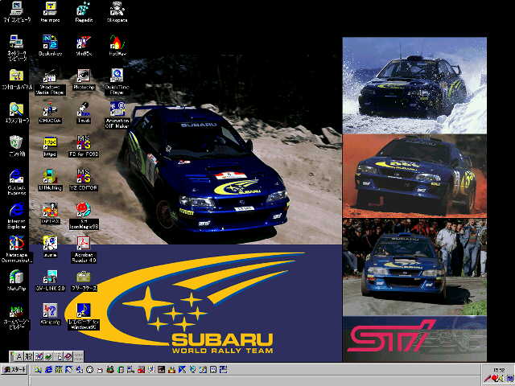515x386 pixels.
Task: Open the Control Panel folder icon
Action: click(x=15, y=76)
